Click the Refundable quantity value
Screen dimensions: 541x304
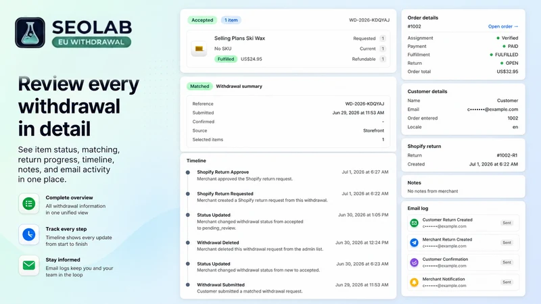pos(382,59)
